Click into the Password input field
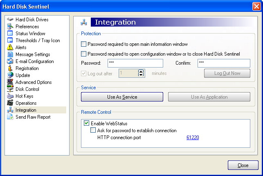The height and width of the screenshot is (176, 263). click(135, 63)
